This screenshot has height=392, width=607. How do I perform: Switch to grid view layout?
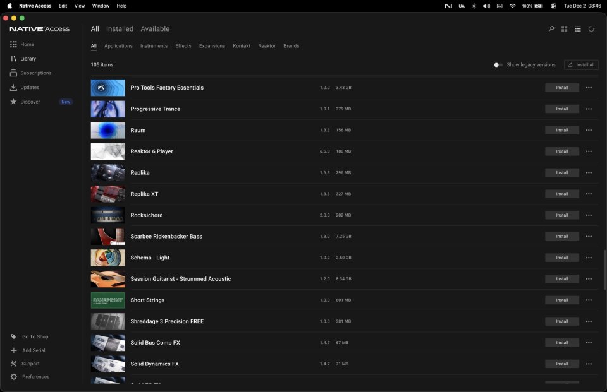coord(564,28)
